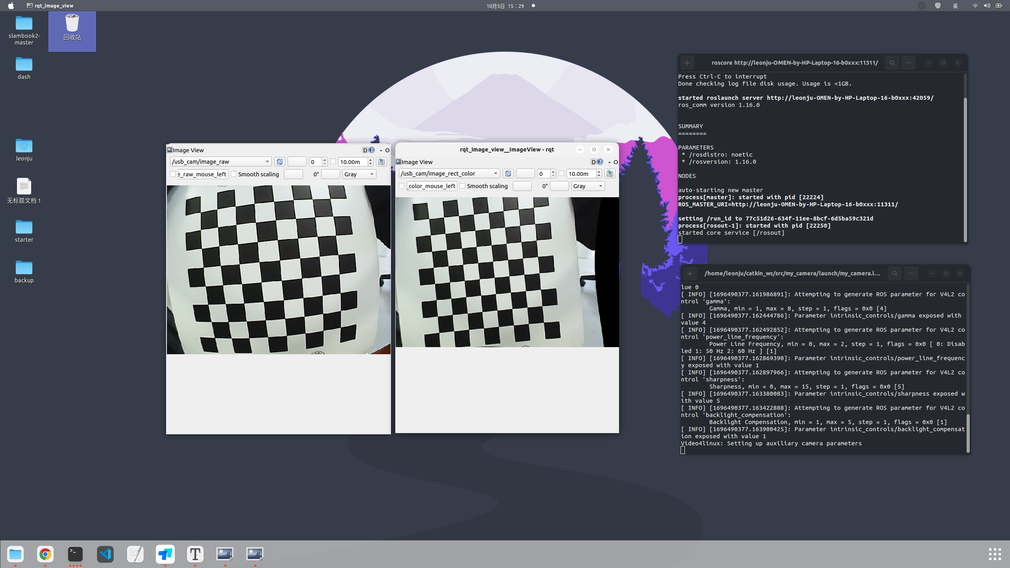Click save-image icon in the image_raw window

381,162
